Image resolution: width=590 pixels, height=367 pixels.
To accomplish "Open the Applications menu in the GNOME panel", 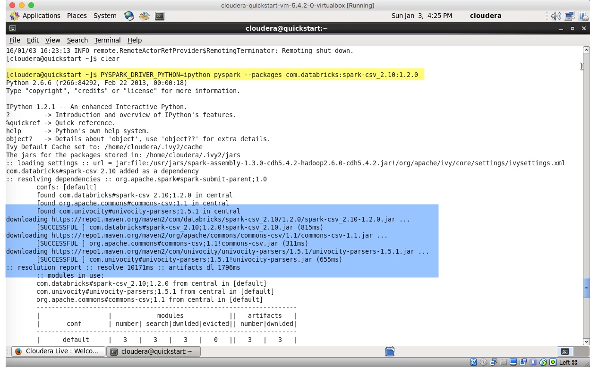I will click(42, 16).
